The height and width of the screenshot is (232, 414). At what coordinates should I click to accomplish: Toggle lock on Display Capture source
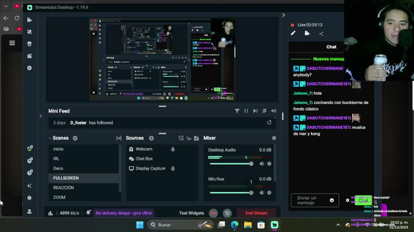tap(173, 169)
